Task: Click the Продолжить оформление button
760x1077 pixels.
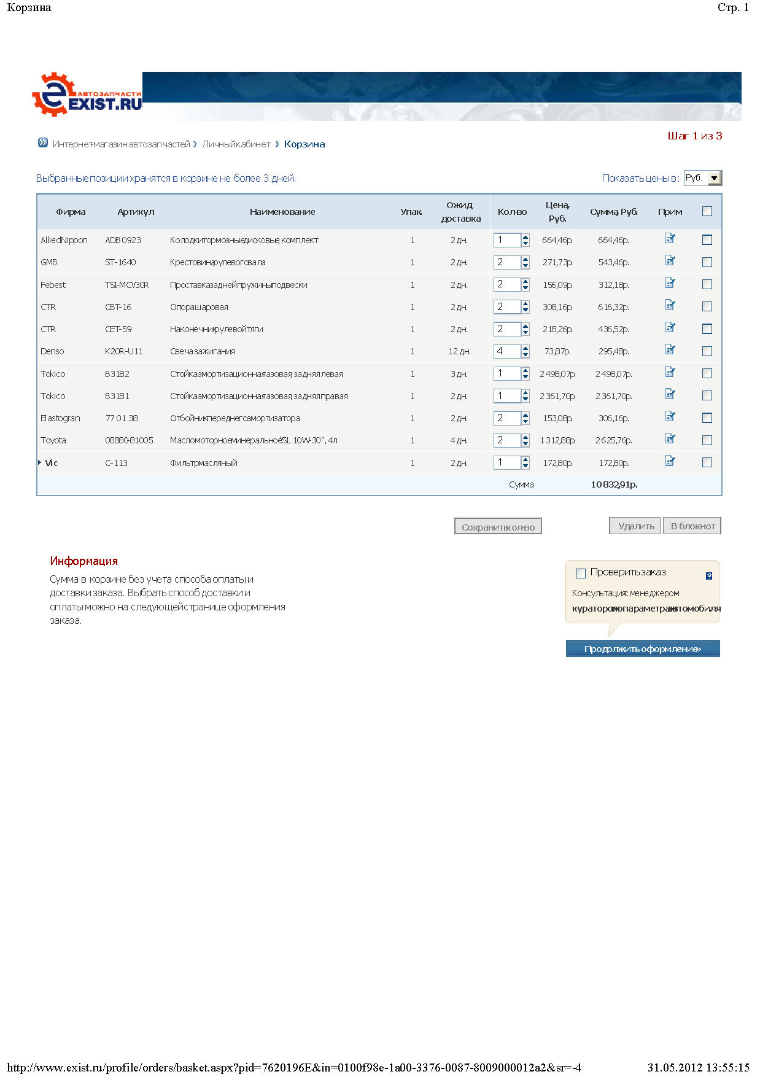Action: (642, 649)
